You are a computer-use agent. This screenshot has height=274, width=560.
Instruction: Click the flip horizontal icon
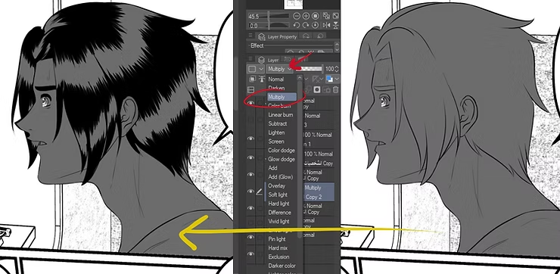coord(326,25)
